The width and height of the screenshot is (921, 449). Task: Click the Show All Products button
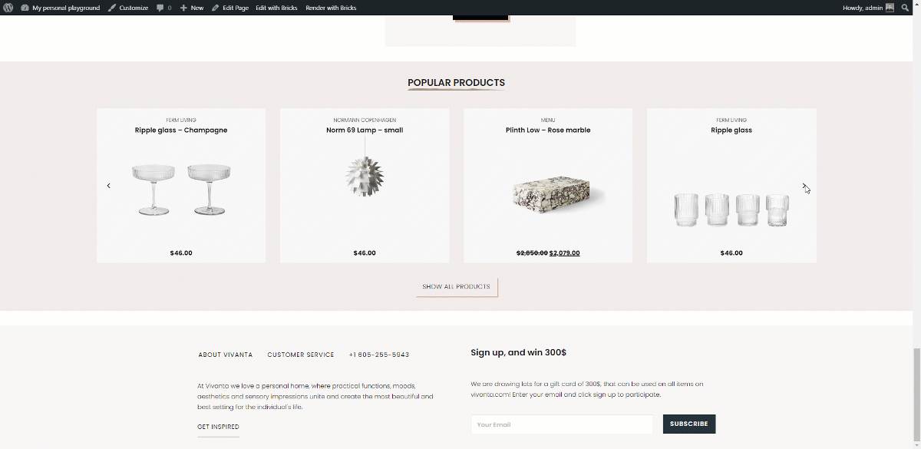point(457,286)
